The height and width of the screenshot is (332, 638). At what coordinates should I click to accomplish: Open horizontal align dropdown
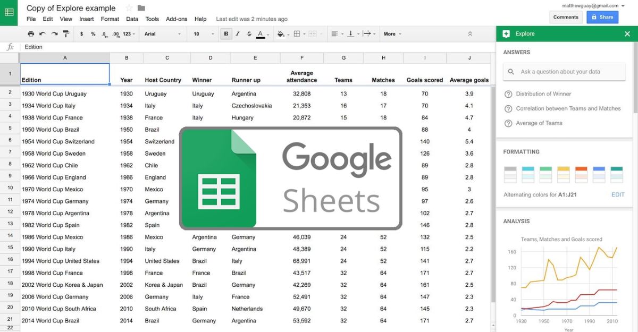(336, 34)
